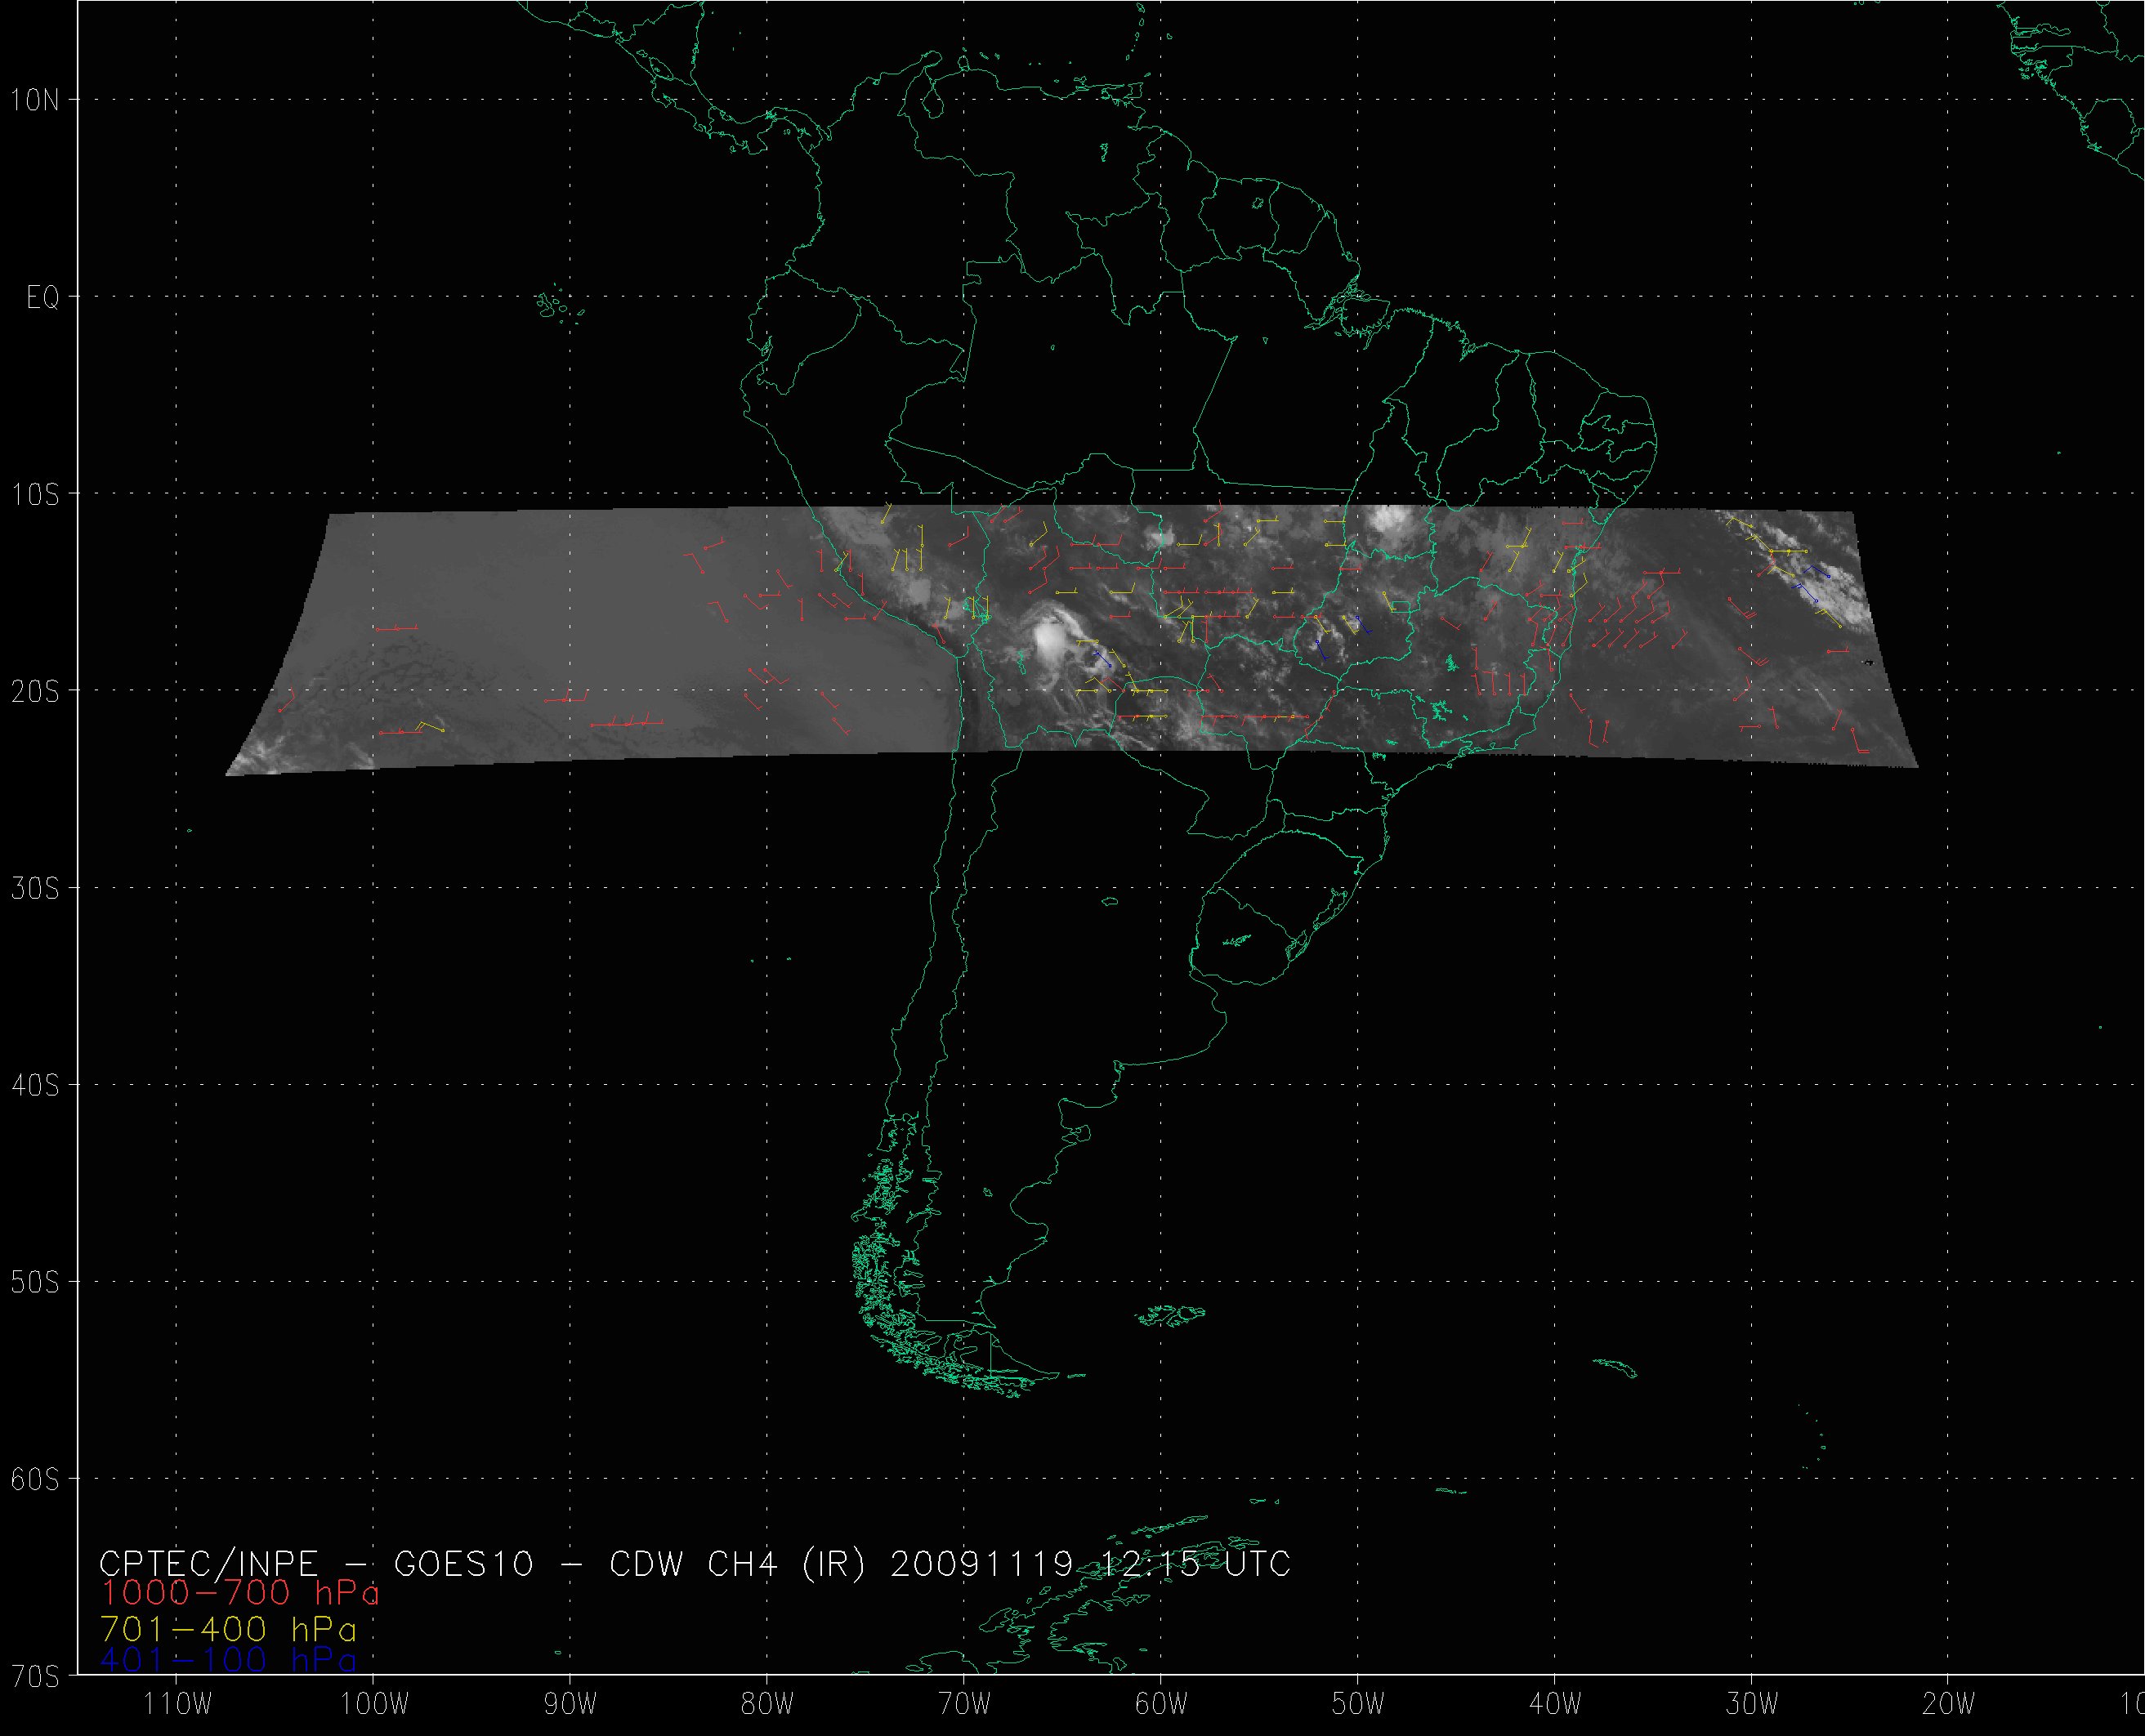Click the yellow 701-400 hPa legend label
Screen dimensions: 2145x1736
(x=228, y=1629)
